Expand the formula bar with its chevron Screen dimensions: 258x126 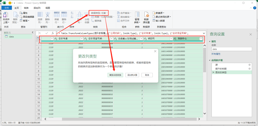[x=204, y=33]
